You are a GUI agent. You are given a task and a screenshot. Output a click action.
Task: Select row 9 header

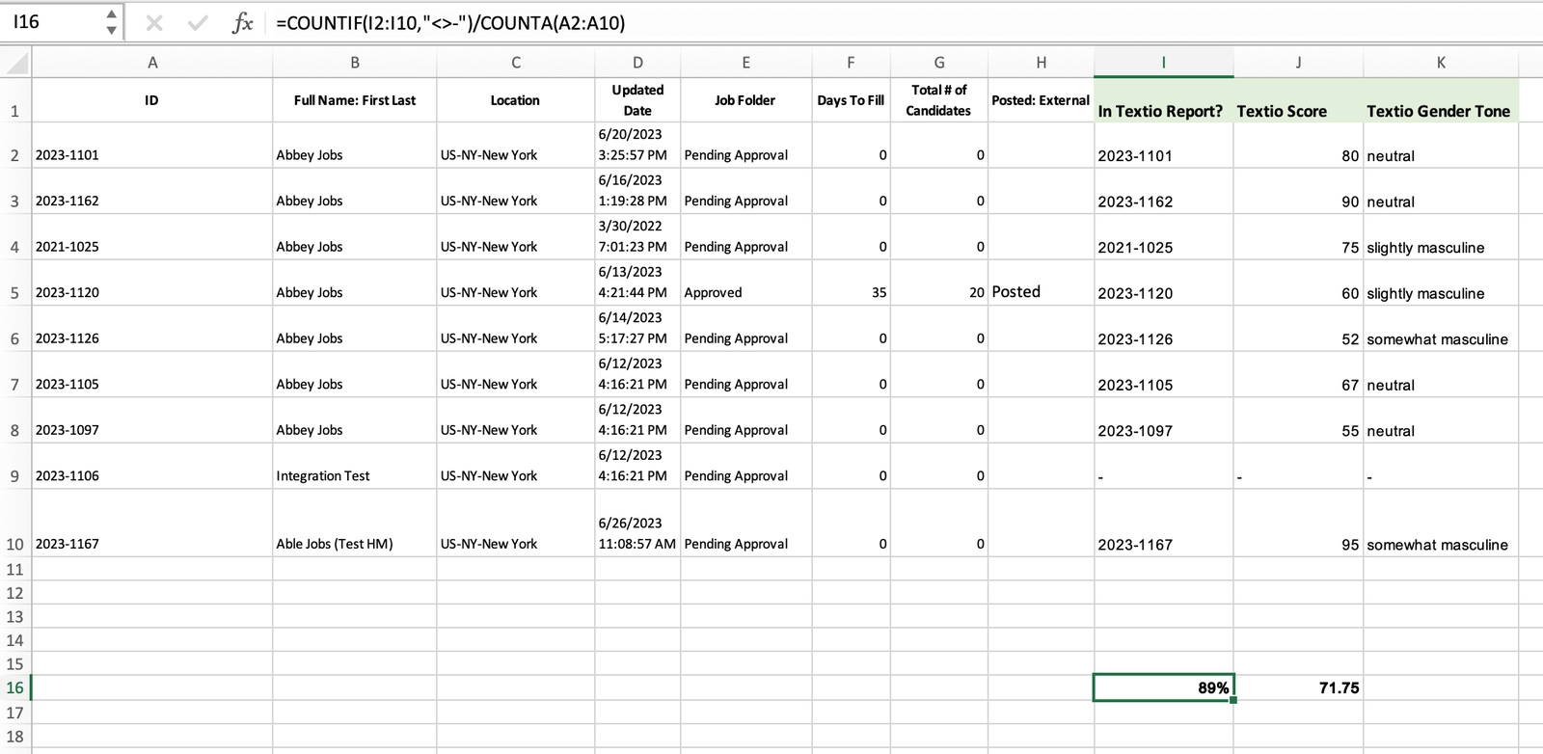pyautogui.click(x=14, y=475)
